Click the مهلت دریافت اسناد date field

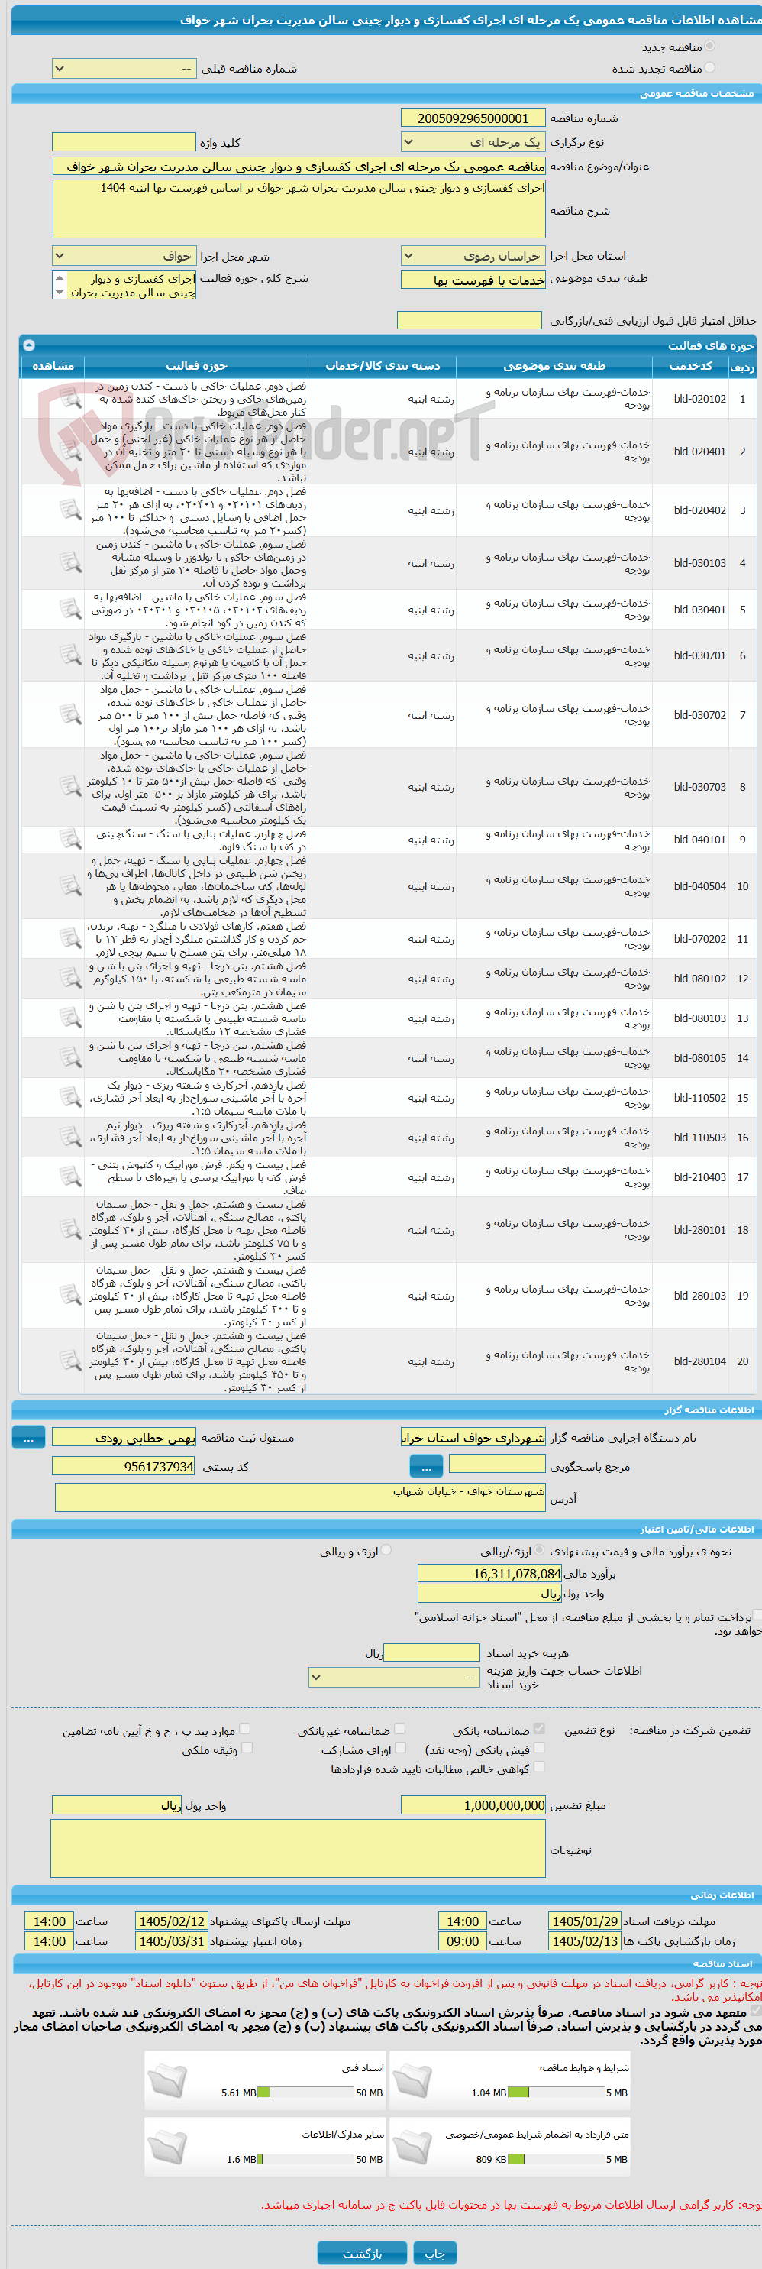584,1921
